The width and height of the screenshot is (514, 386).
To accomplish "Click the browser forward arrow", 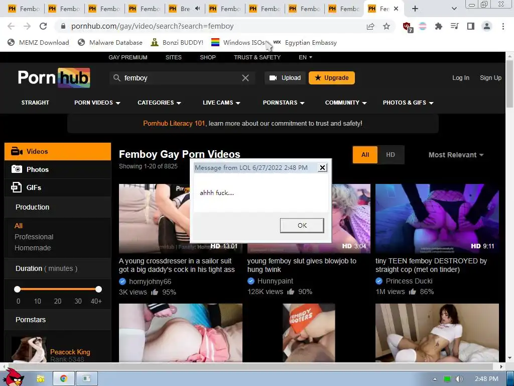I will click(27, 26).
